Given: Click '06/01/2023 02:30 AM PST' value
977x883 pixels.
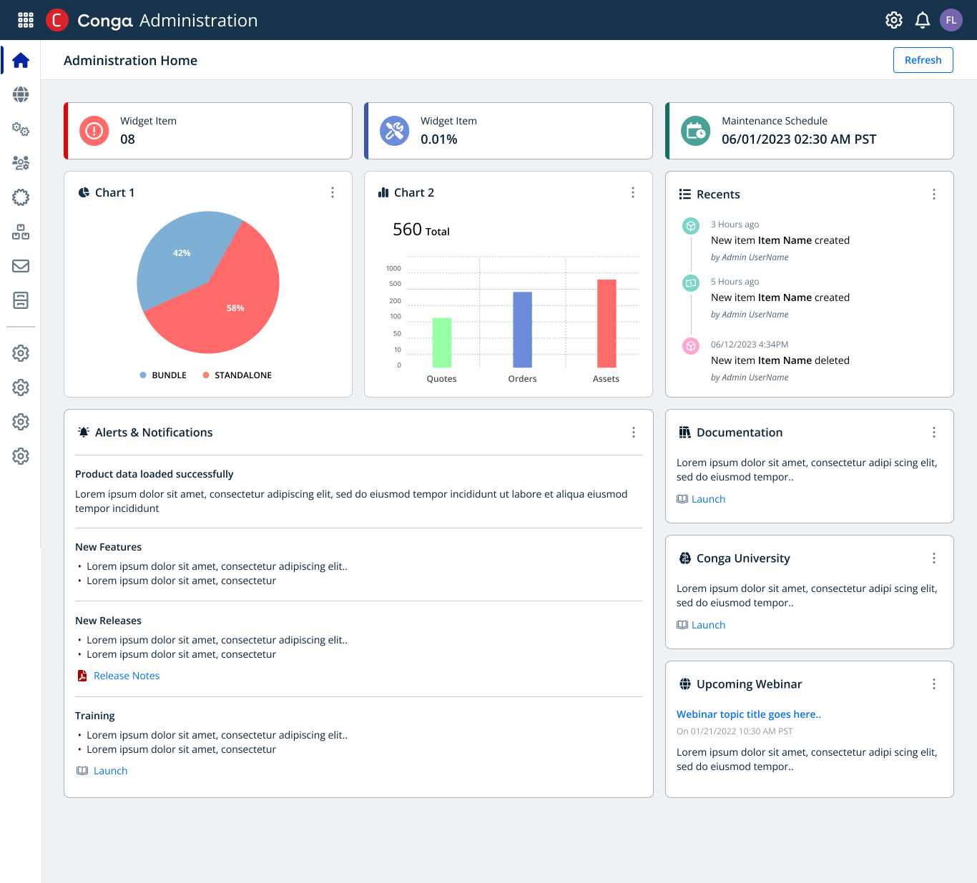Looking at the screenshot, I should point(799,139).
